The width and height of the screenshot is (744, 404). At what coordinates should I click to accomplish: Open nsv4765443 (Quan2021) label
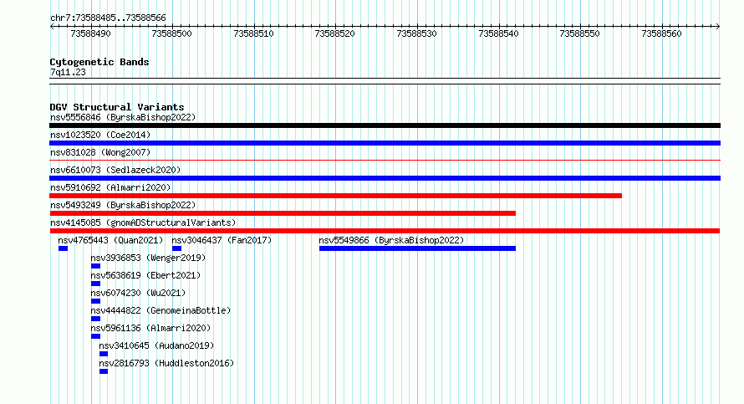point(110,240)
